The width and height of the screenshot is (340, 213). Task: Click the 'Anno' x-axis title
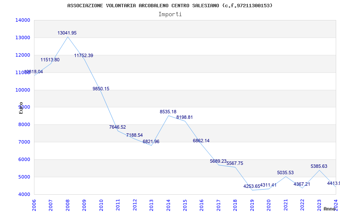tap(329, 209)
